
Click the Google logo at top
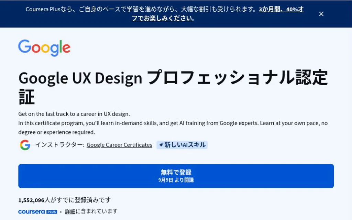point(44,48)
